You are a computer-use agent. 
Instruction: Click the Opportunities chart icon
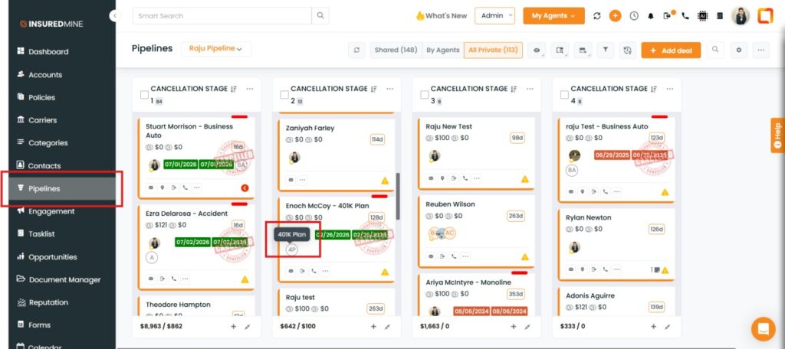point(21,256)
